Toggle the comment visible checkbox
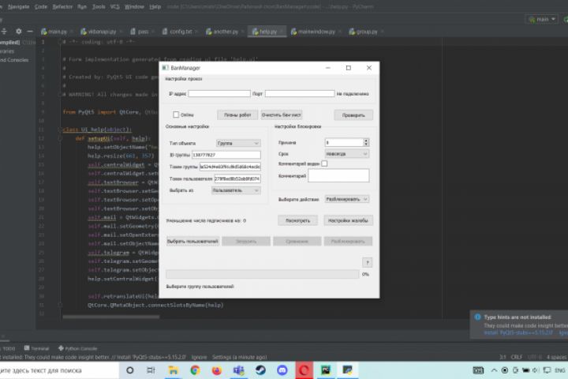Viewport: 568px width, 379px height. pos(324,163)
